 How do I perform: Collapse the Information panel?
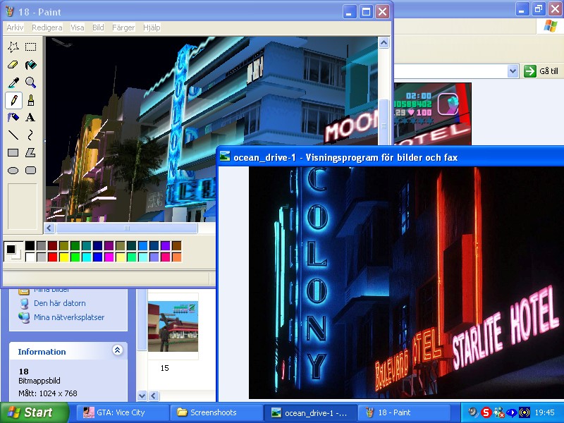point(117,350)
